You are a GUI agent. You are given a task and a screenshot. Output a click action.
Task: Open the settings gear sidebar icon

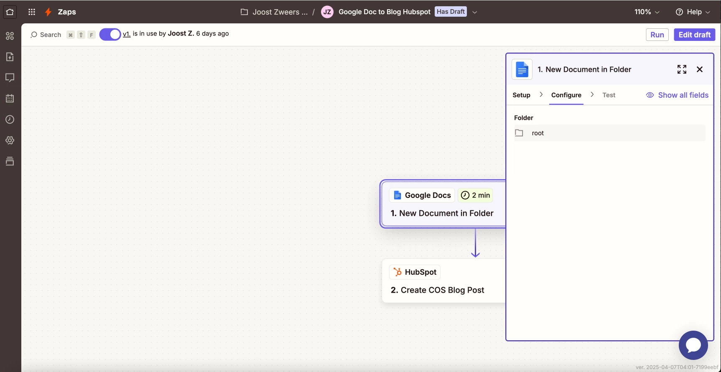click(10, 140)
